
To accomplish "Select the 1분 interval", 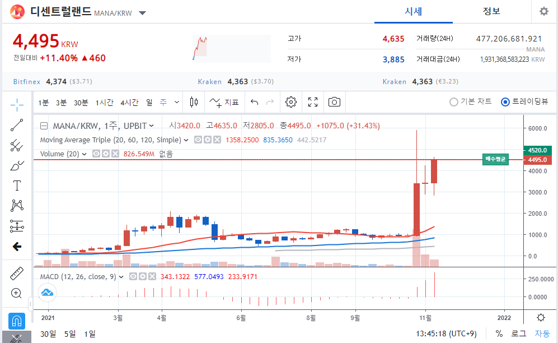I will click(x=44, y=103).
